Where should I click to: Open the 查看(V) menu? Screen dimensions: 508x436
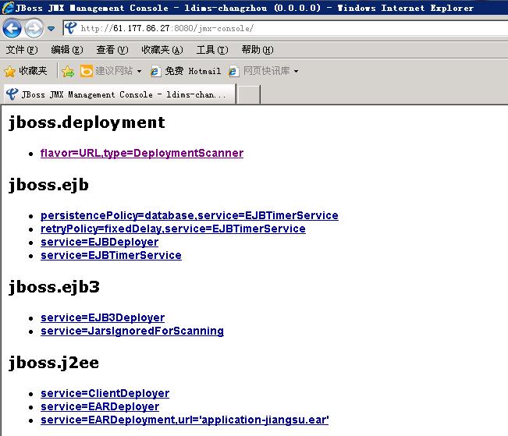(112, 50)
